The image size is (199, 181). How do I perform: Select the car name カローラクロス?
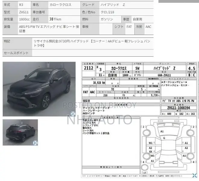[60, 5]
